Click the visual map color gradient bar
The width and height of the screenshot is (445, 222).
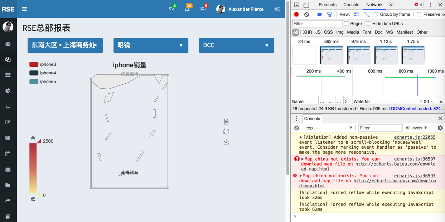[33, 168]
